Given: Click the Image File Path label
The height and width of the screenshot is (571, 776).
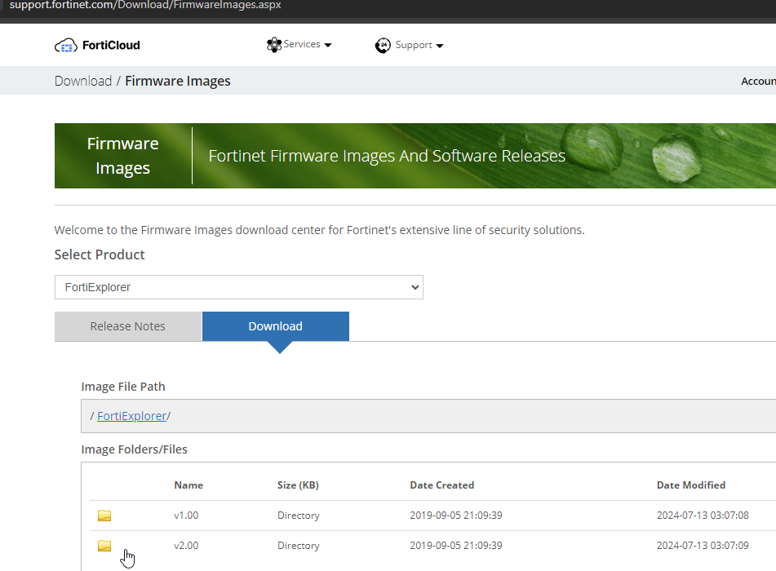Looking at the screenshot, I should (x=123, y=387).
